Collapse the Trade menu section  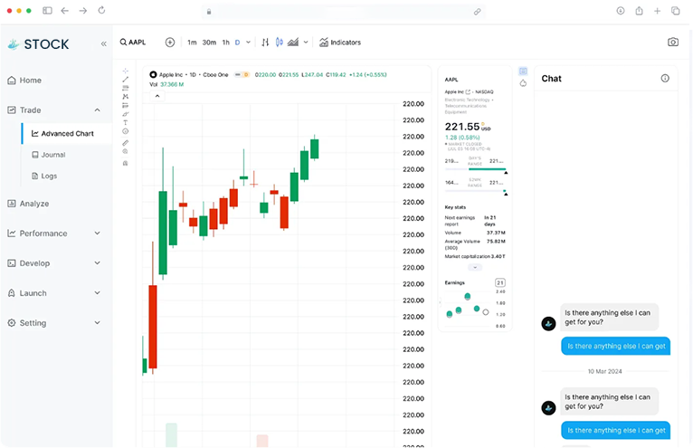pyautogui.click(x=97, y=110)
